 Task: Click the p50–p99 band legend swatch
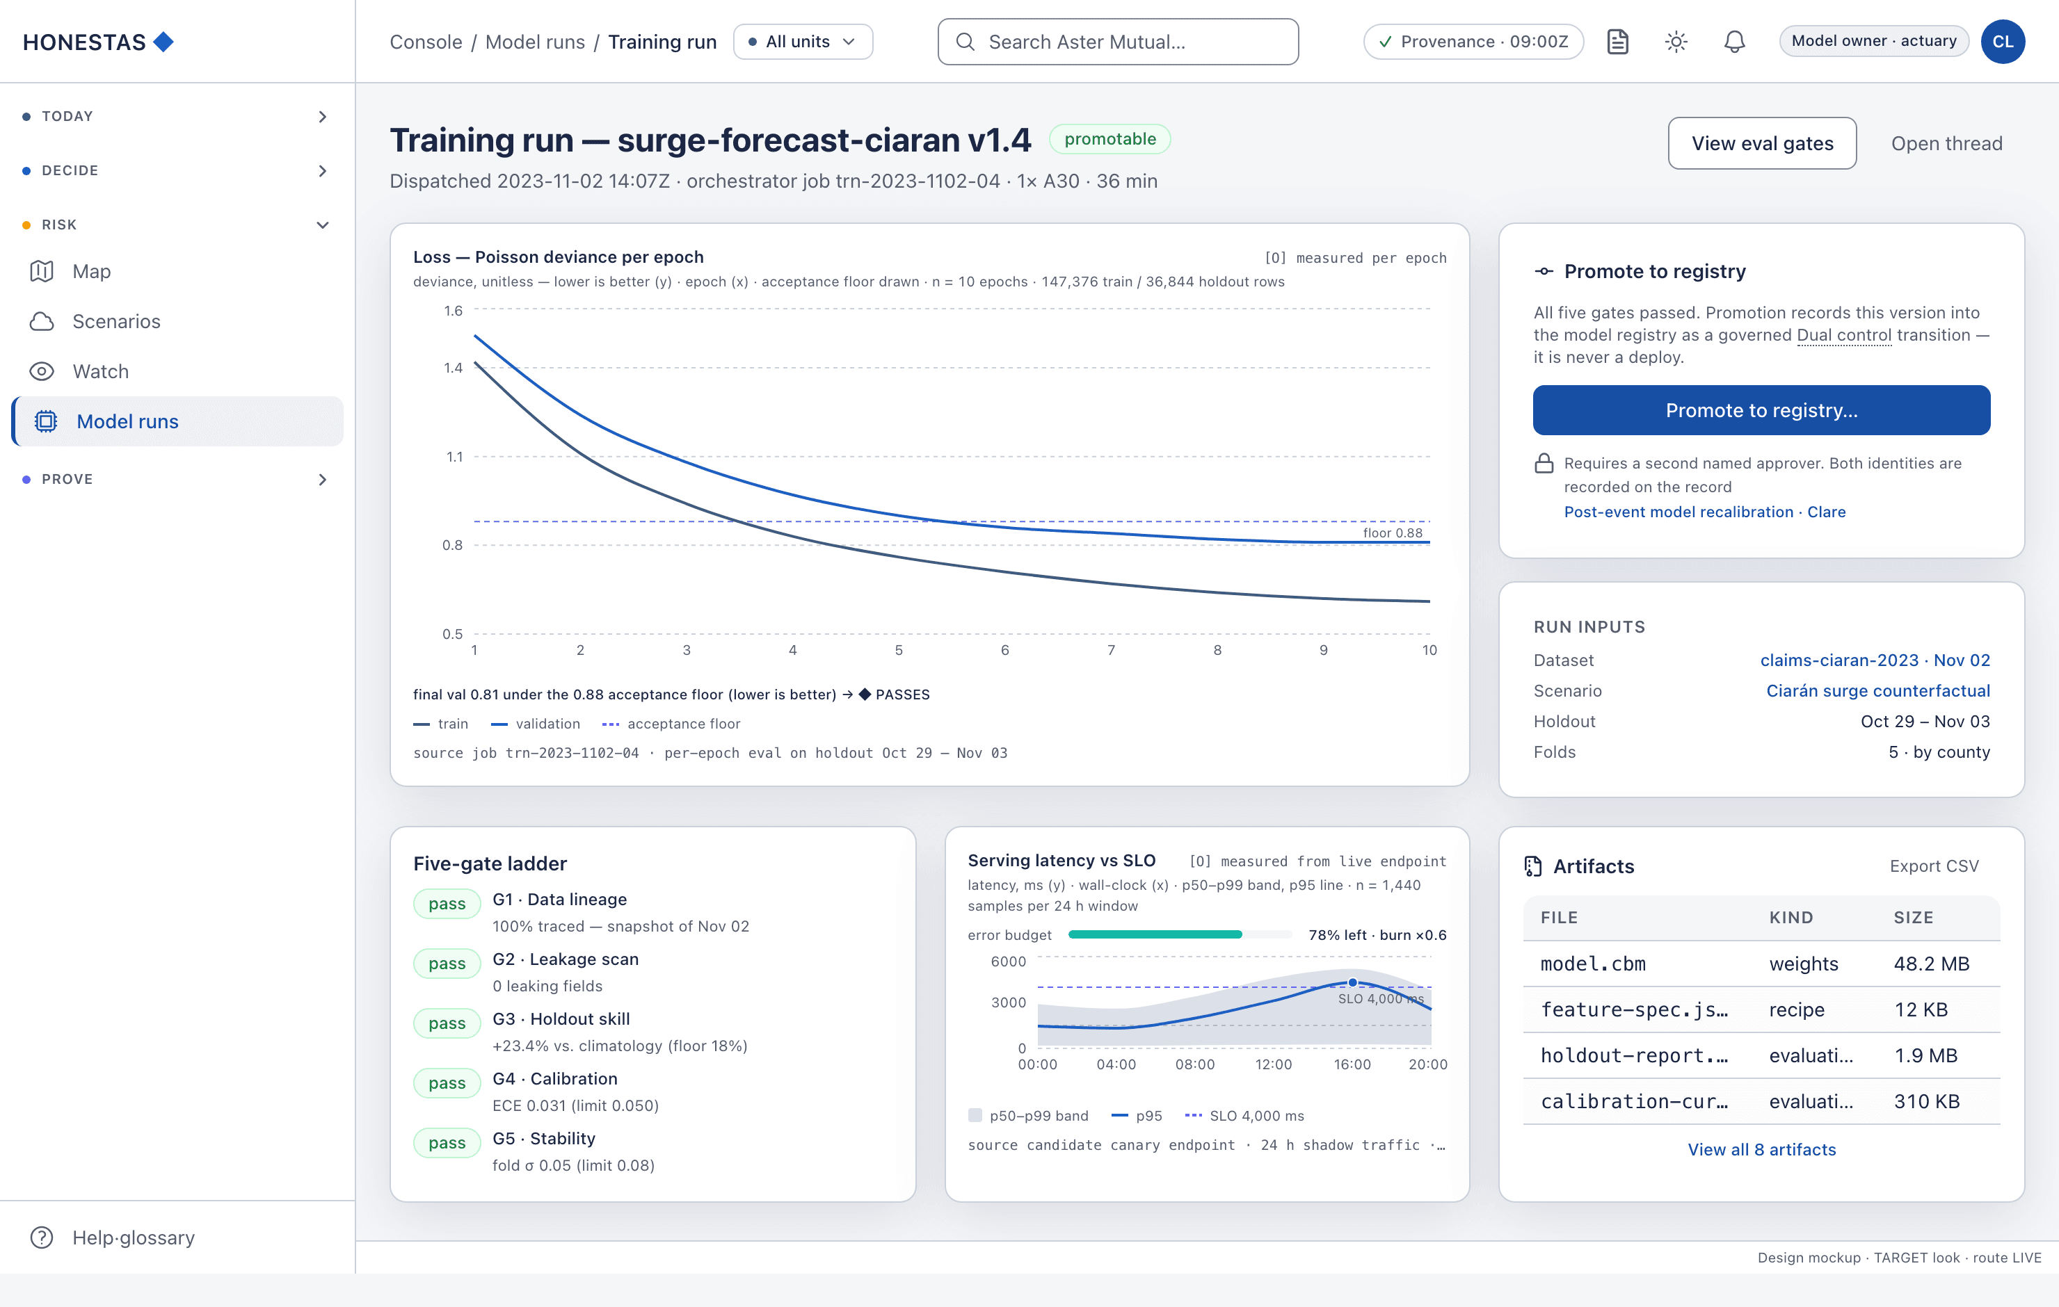(x=975, y=1114)
